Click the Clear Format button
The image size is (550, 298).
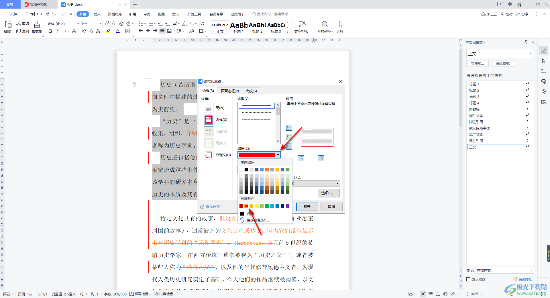(x=503, y=64)
